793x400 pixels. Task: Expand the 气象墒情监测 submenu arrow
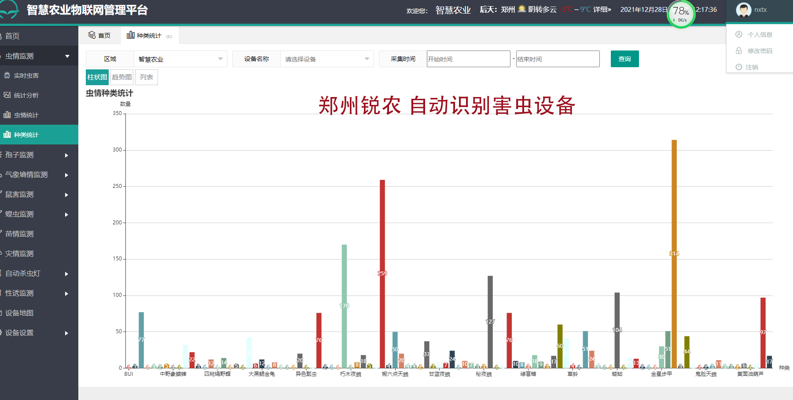67,175
